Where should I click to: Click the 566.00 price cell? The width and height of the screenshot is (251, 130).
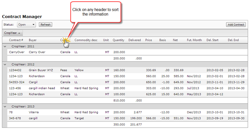(151, 118)
